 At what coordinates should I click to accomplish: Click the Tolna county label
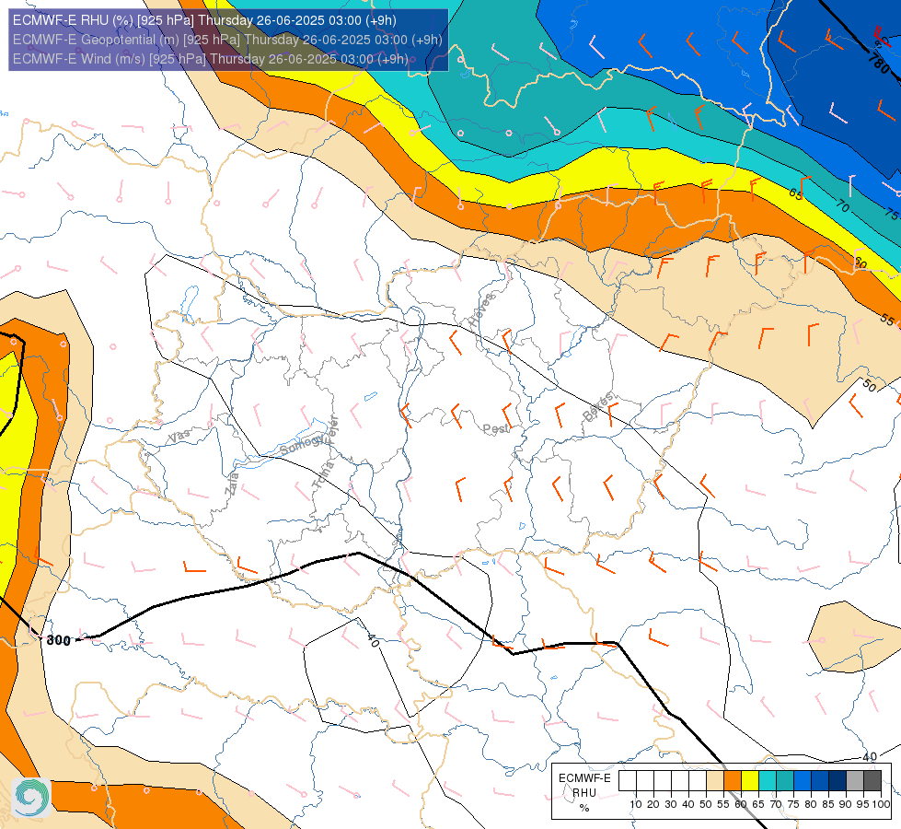tap(323, 474)
